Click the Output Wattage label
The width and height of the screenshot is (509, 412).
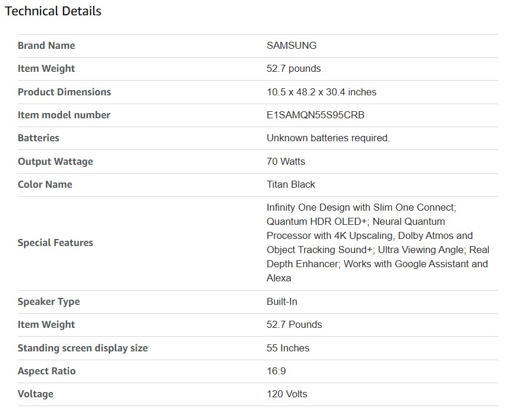(55, 161)
